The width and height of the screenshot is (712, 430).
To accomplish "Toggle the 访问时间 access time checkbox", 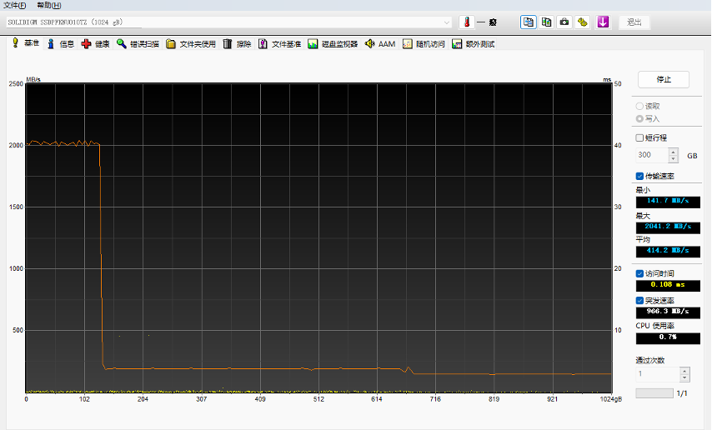I will click(640, 273).
